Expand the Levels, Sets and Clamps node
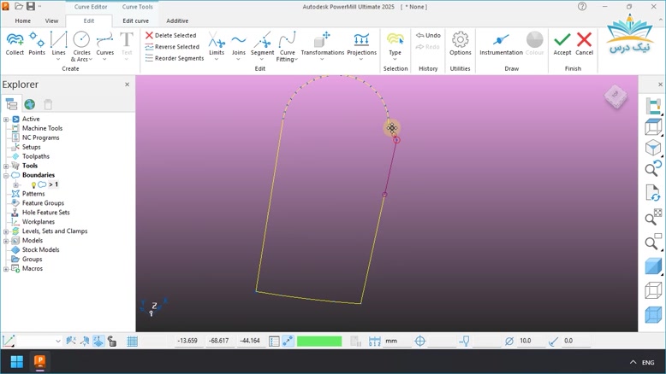This screenshot has height=374, width=666. (6, 231)
